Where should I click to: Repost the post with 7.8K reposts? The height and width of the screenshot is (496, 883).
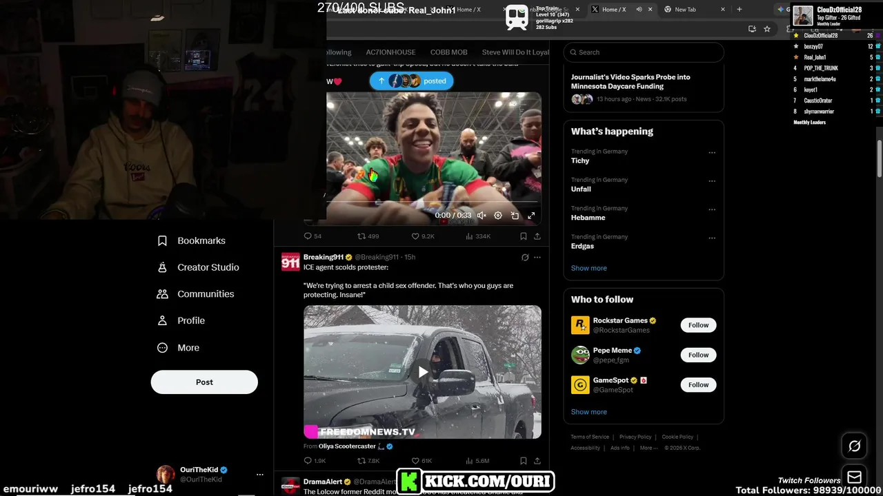368,461
